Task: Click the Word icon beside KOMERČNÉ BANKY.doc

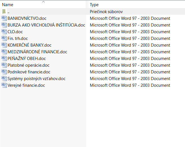Action: tap(4, 45)
